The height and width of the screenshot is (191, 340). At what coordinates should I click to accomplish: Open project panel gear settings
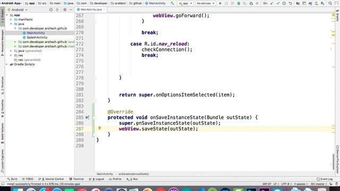(65, 10)
